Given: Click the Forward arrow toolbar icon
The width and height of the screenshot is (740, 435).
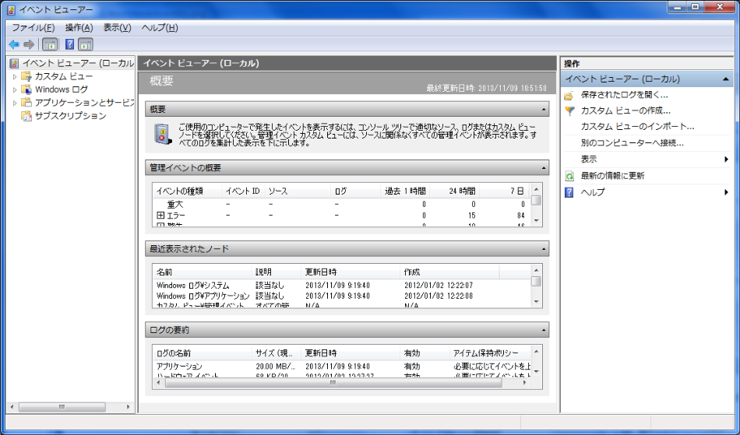Looking at the screenshot, I should coord(29,44).
